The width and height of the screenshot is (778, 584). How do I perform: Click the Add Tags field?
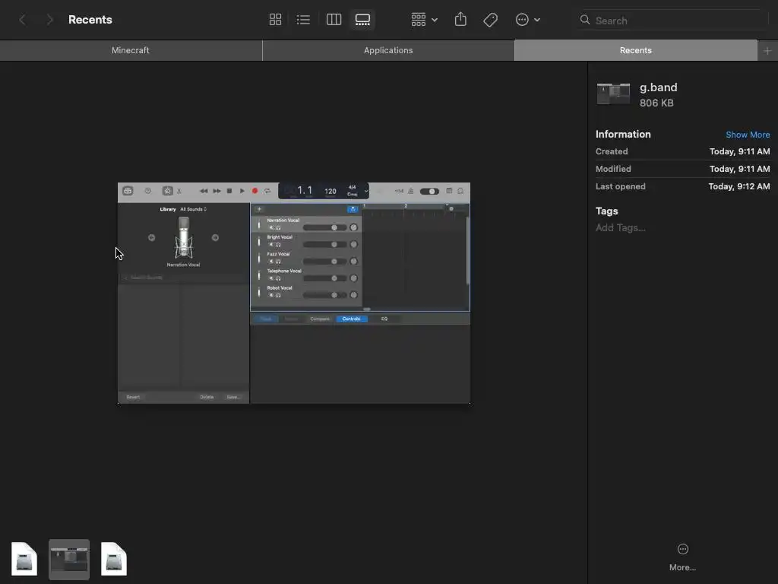[620, 227]
